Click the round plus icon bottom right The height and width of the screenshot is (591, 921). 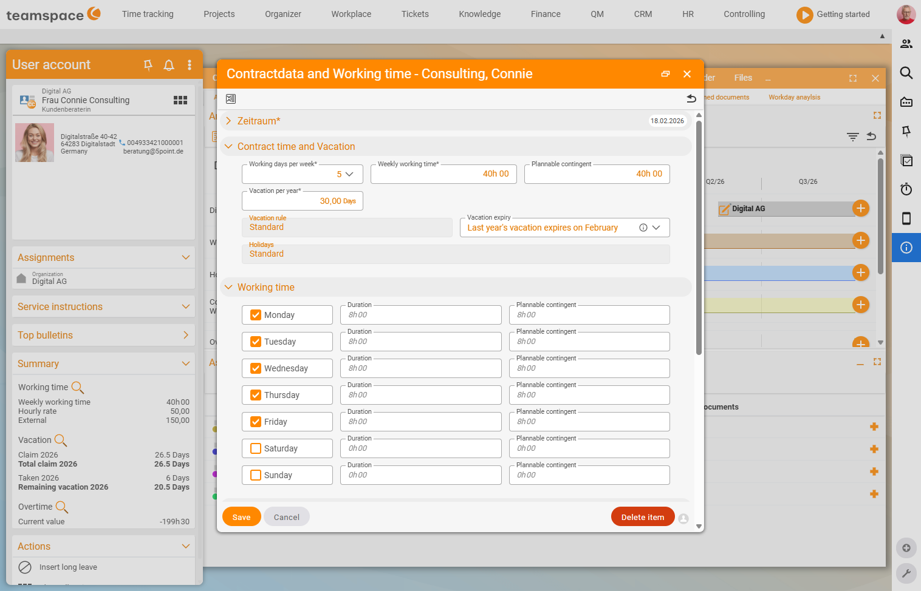click(906, 548)
